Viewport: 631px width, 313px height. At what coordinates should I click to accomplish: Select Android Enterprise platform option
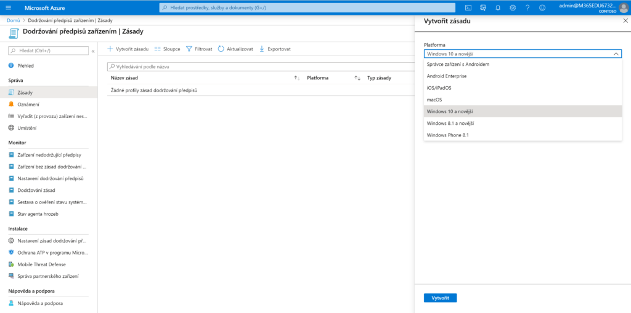(447, 76)
